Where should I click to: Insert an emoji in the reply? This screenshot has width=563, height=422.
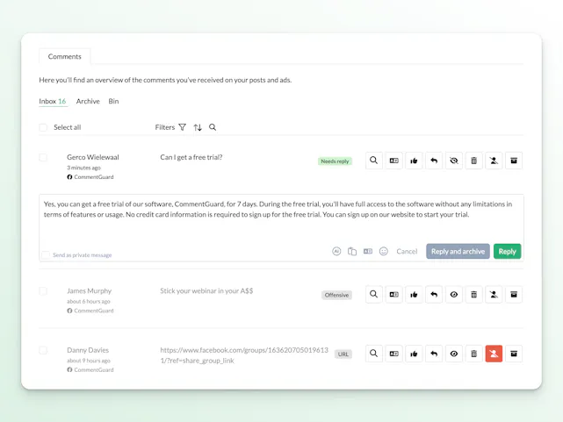(x=384, y=251)
